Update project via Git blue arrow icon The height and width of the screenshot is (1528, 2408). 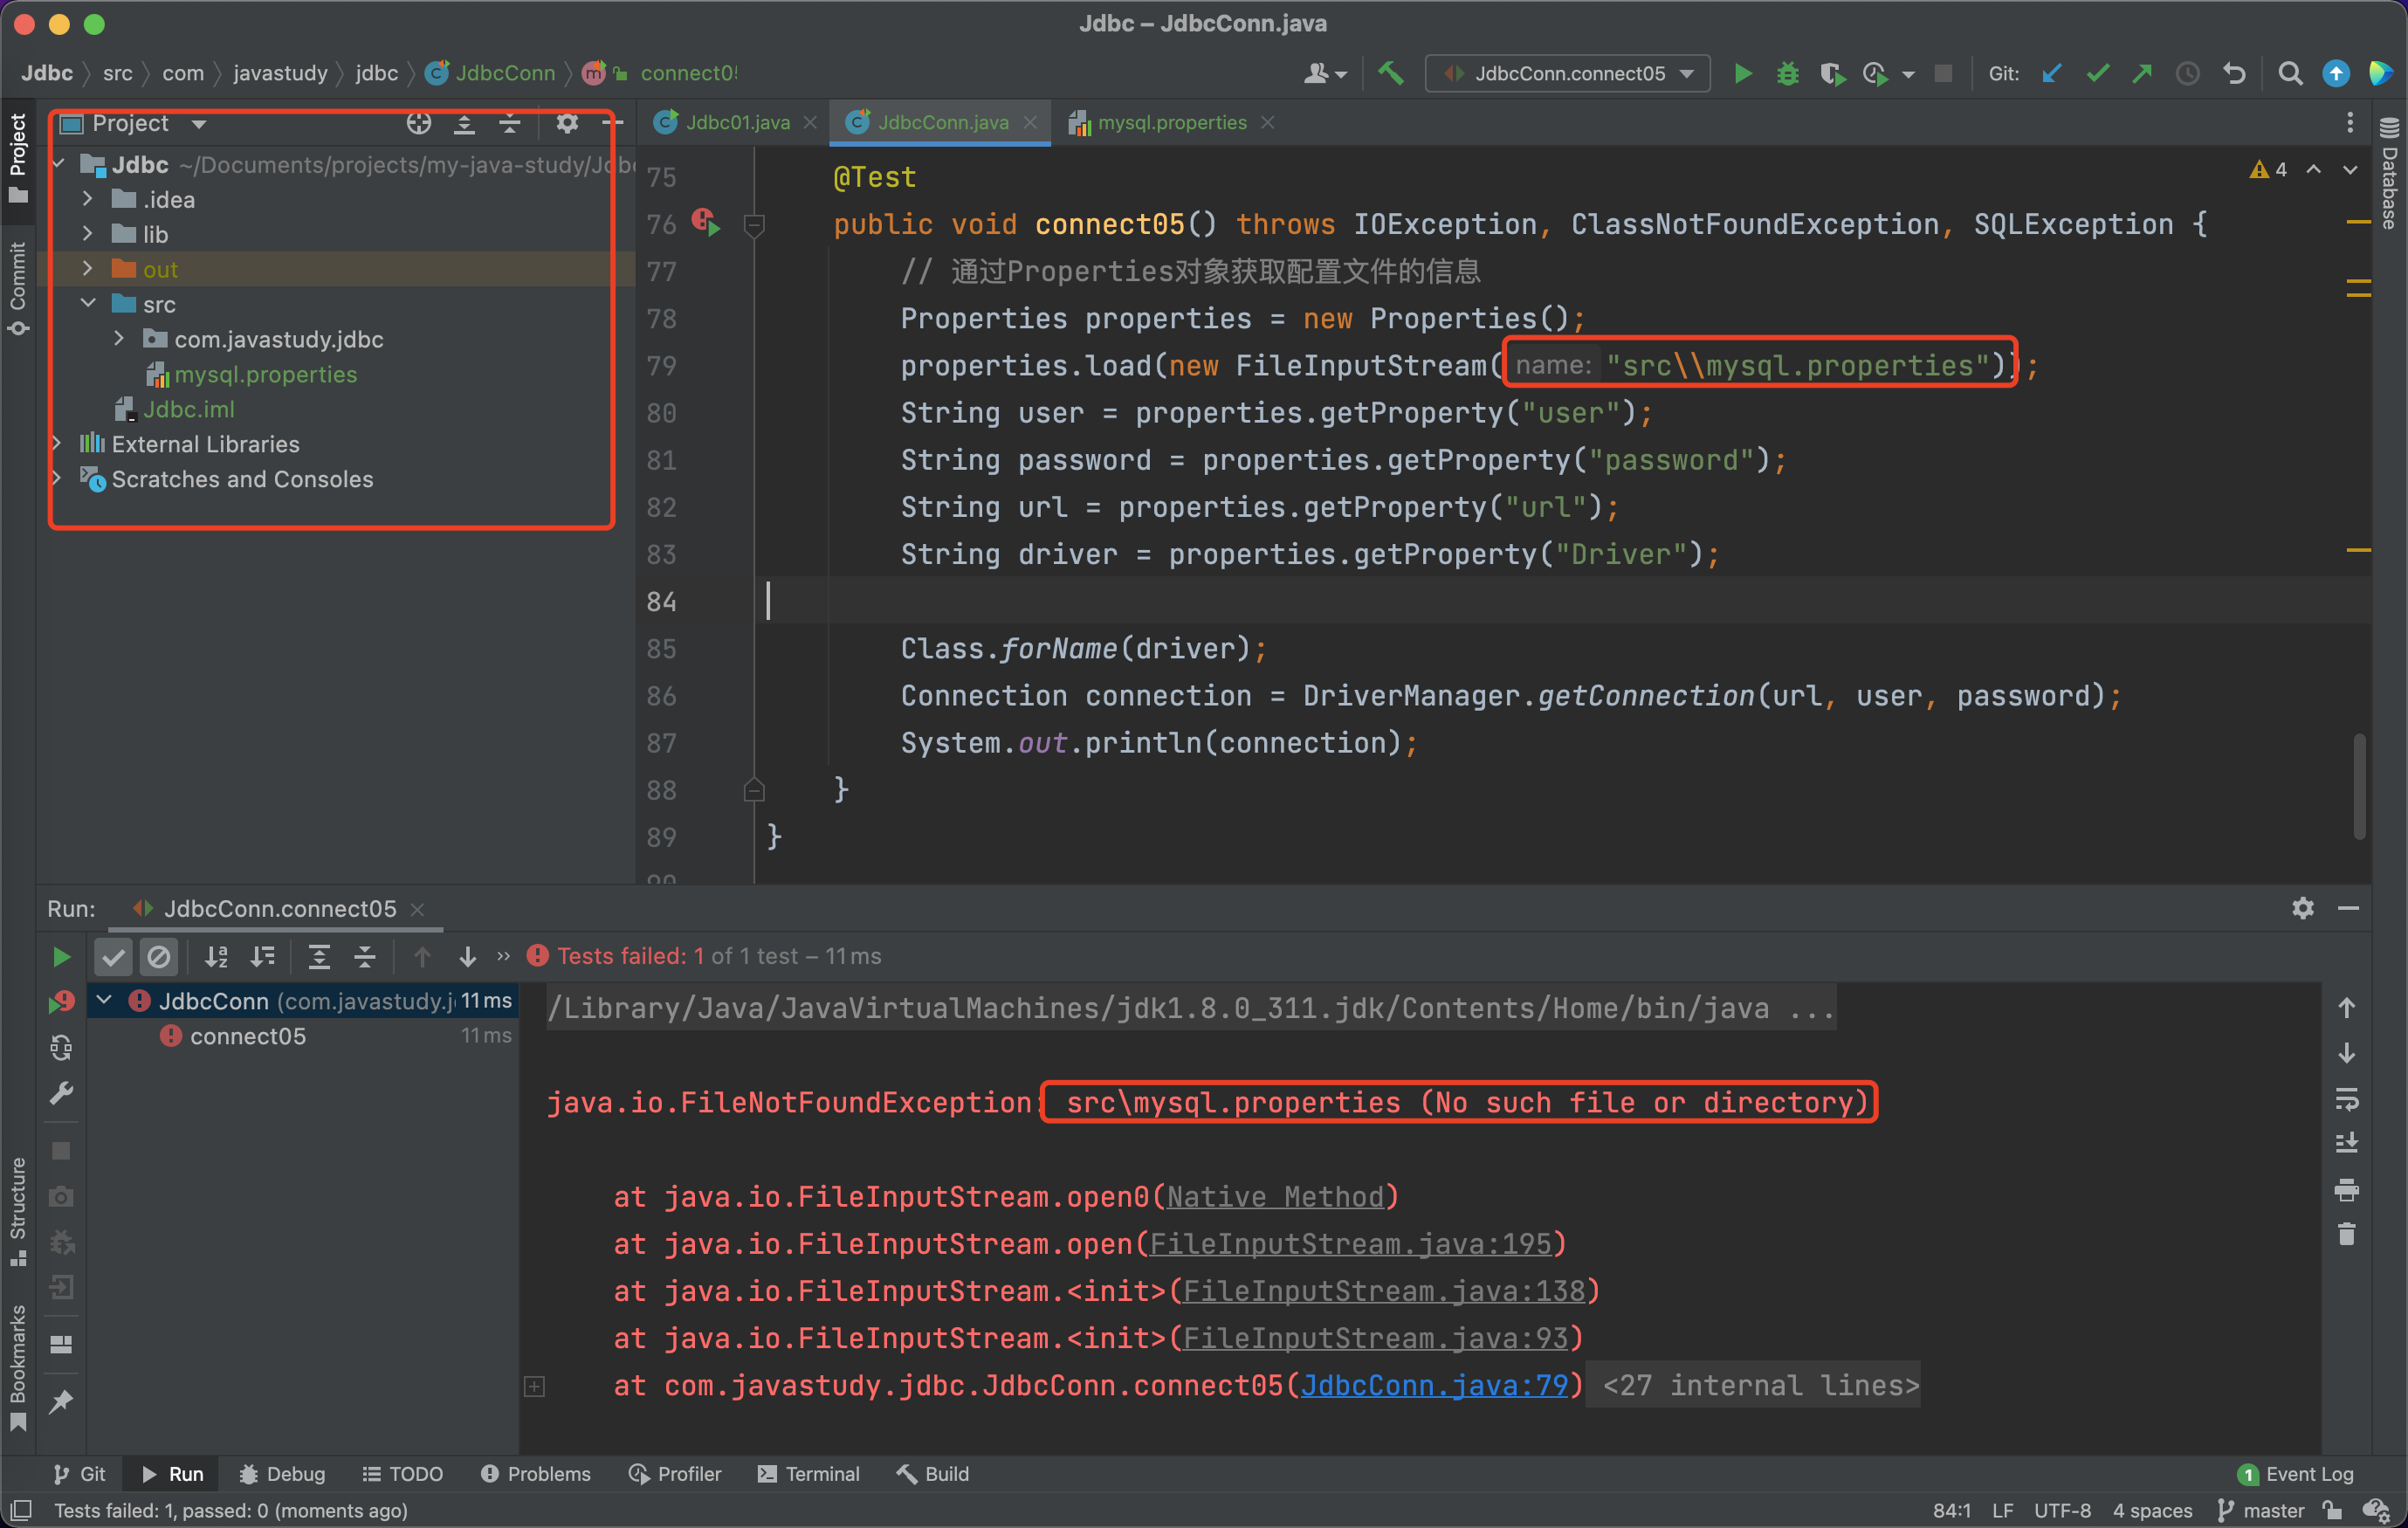coord(2052,73)
